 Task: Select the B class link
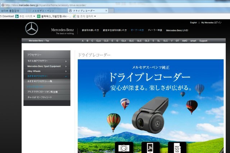click(x=87, y=41)
